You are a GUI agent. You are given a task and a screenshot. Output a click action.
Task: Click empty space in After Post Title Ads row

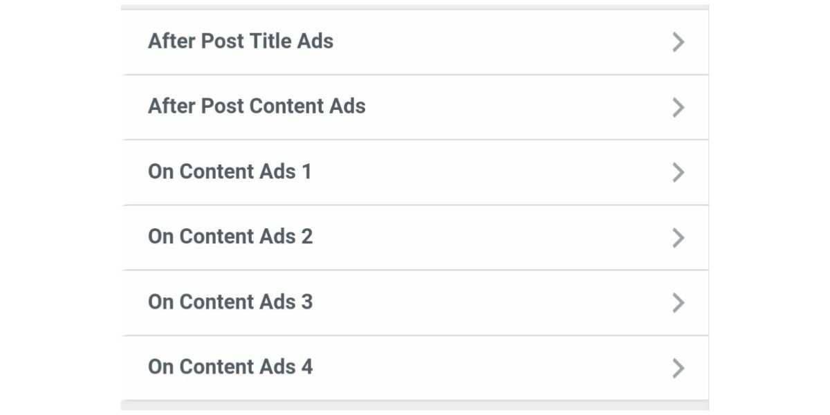coord(498,42)
